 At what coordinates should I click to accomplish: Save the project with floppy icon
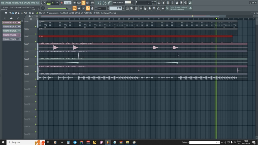click(x=177, y=3)
